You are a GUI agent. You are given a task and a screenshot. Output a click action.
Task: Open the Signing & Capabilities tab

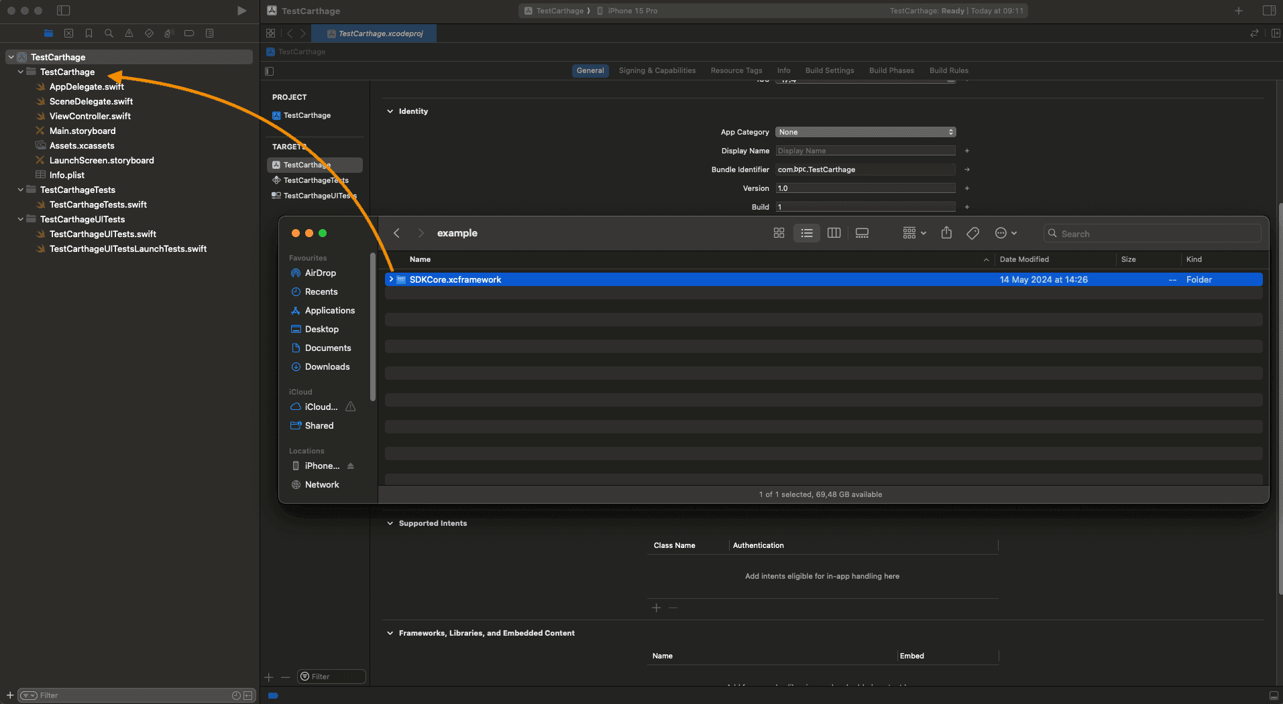tap(657, 70)
